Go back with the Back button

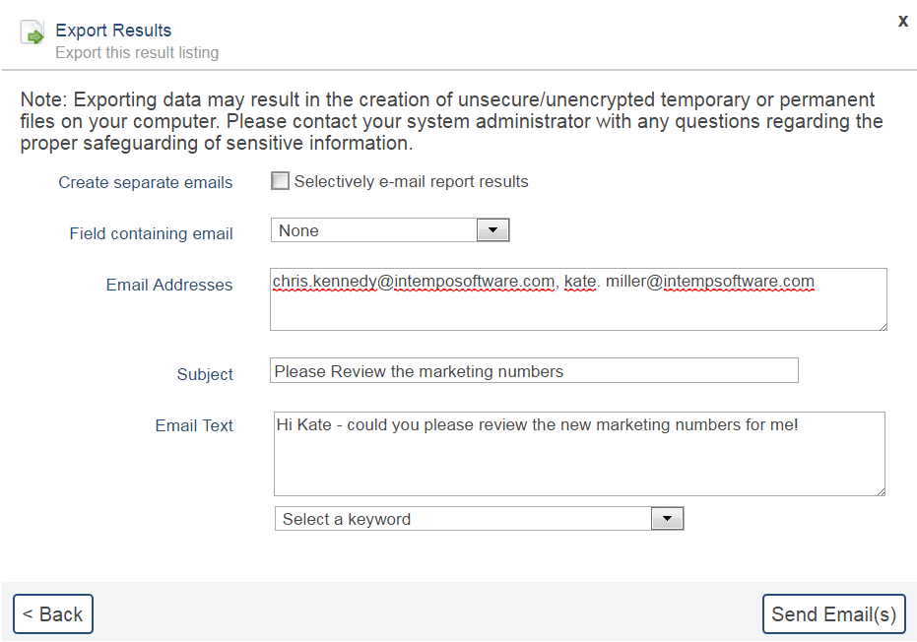pyautogui.click(x=53, y=614)
